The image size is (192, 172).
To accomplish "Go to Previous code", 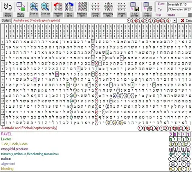I will [x=58, y=7].
